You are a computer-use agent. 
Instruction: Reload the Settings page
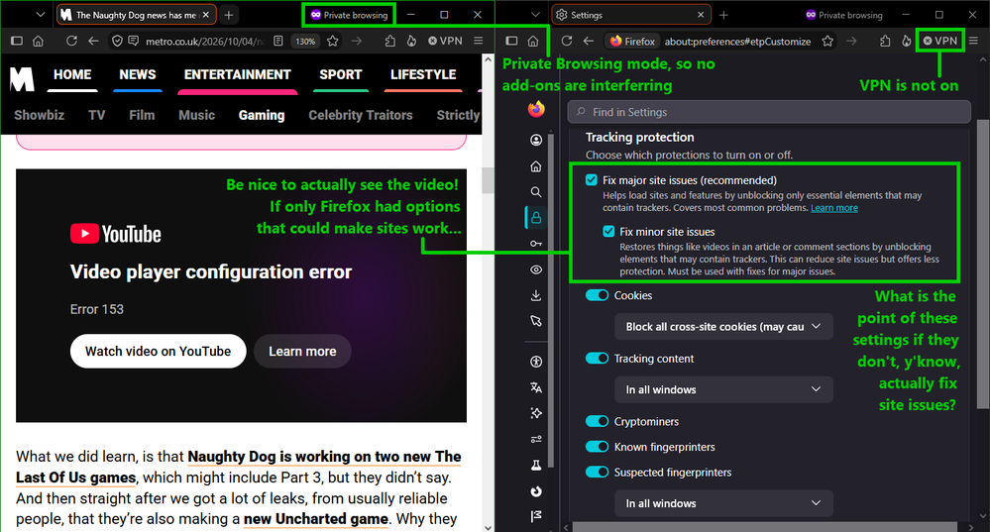(566, 41)
